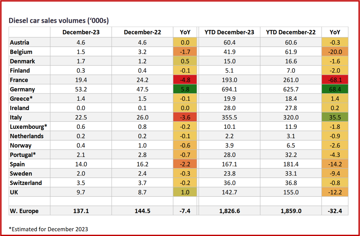The image size is (360, 236).
Task: Select the 'W. Europe' total row label
Action: [24, 211]
